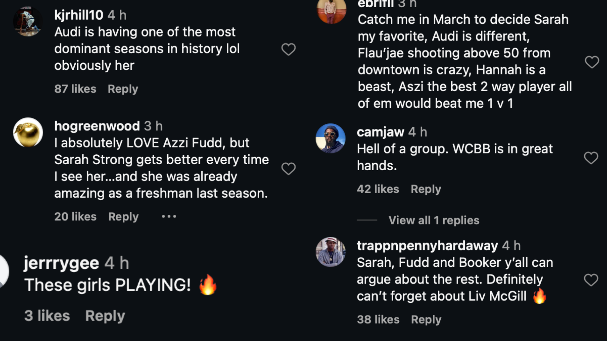Tap the heart on hogreenwood's comment
607x341 pixels.
[x=288, y=169]
